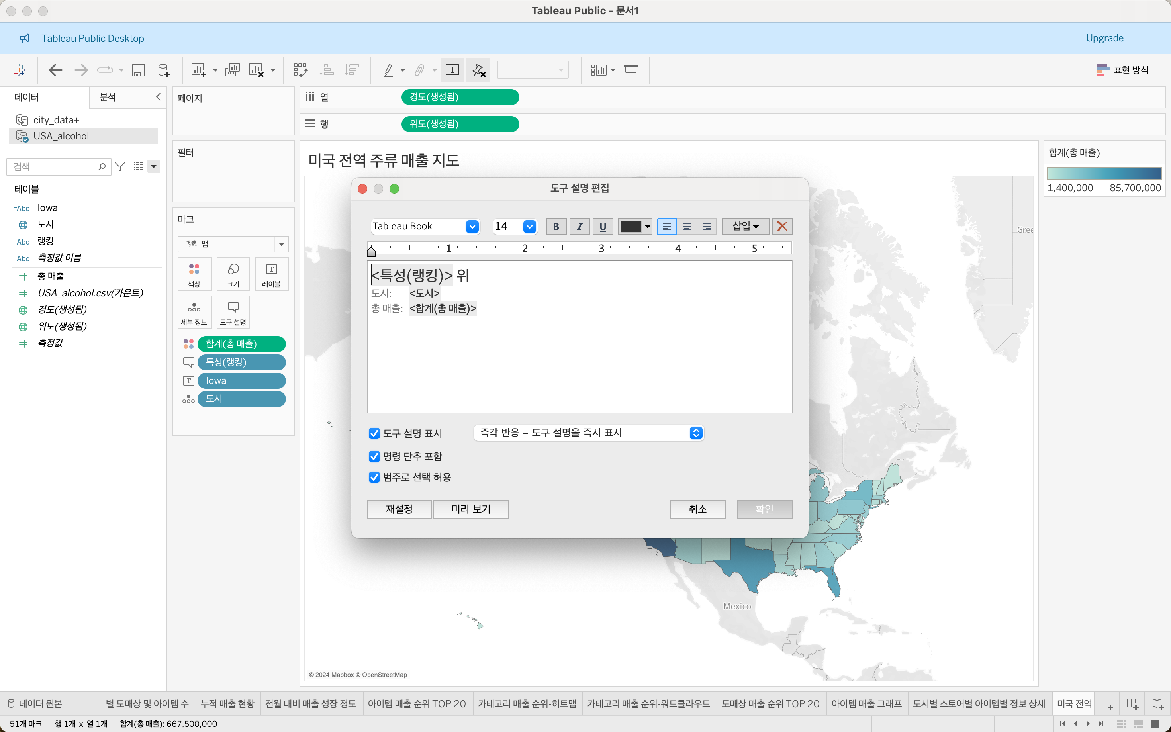Open the Tableau Book font dropdown
This screenshot has width=1171, height=732.
(472, 227)
